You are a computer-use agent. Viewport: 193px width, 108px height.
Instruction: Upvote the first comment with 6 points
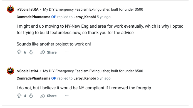(19, 52)
